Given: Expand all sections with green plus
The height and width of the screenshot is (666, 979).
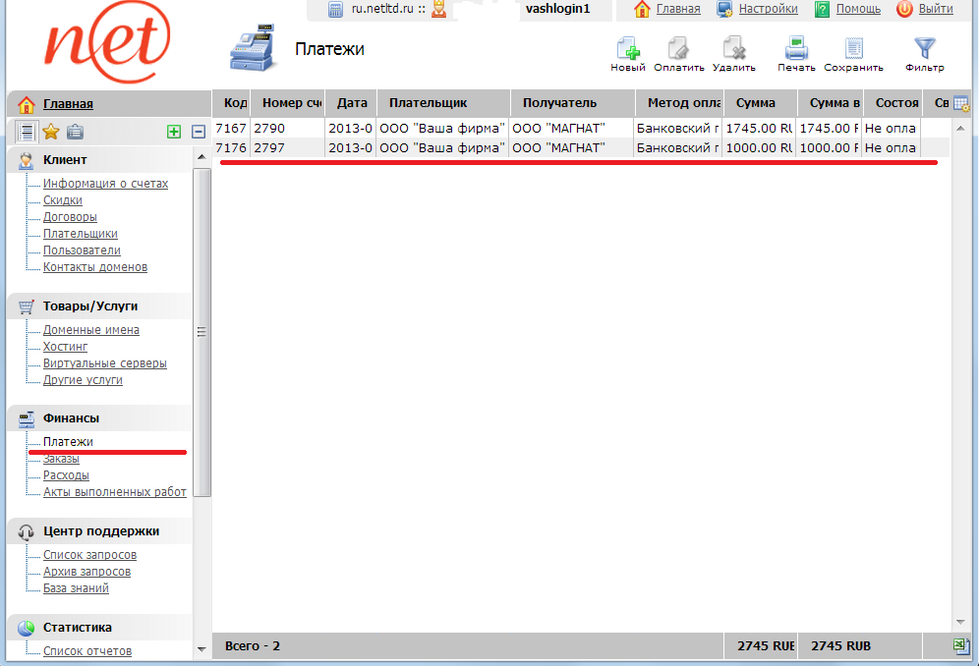Looking at the screenshot, I should pos(174,132).
